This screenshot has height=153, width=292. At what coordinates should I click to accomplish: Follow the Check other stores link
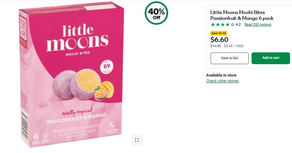click(x=222, y=81)
